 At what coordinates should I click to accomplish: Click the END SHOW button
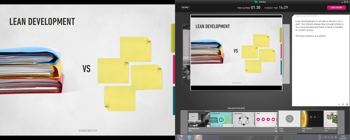point(336,8)
